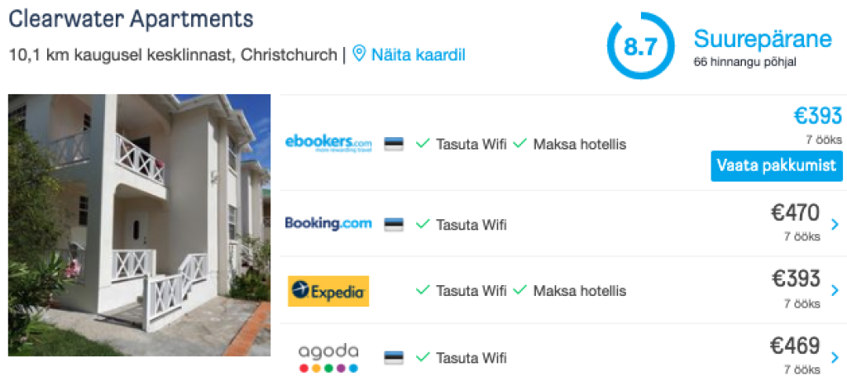Viewport: 847px width, 386px height.
Task: Select the Booking.com €470 price
Action: pos(795,213)
